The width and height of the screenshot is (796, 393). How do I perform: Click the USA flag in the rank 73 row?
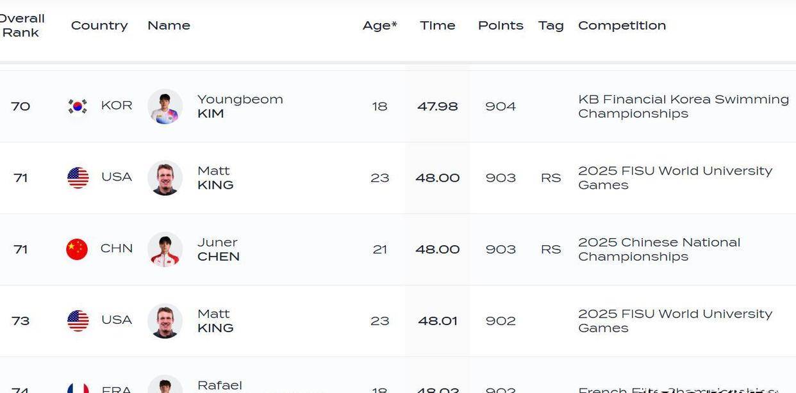pos(78,321)
